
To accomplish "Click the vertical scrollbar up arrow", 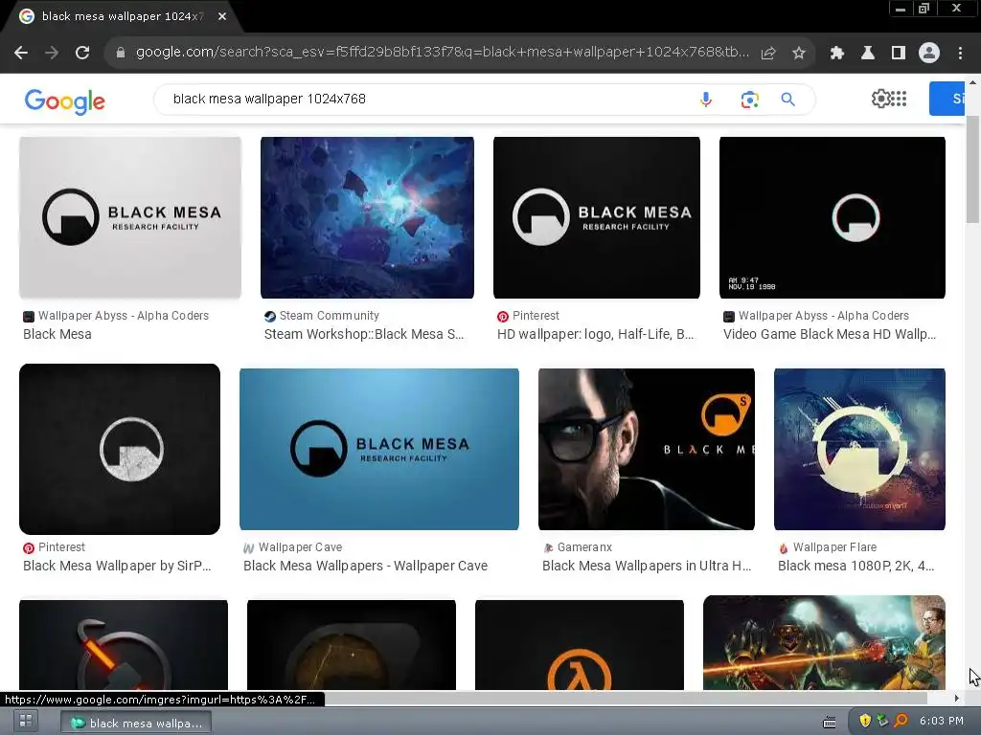I will click(972, 82).
